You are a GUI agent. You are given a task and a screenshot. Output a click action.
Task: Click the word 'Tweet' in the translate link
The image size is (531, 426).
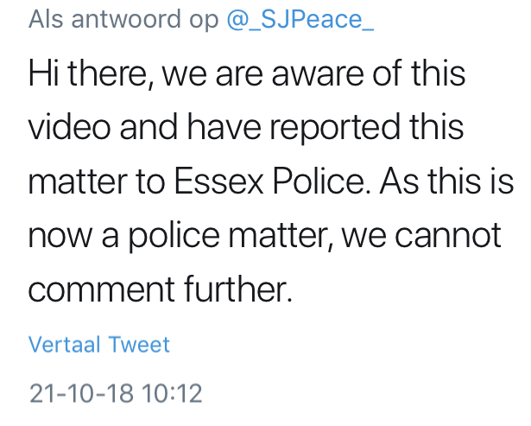pyautogui.click(x=139, y=345)
